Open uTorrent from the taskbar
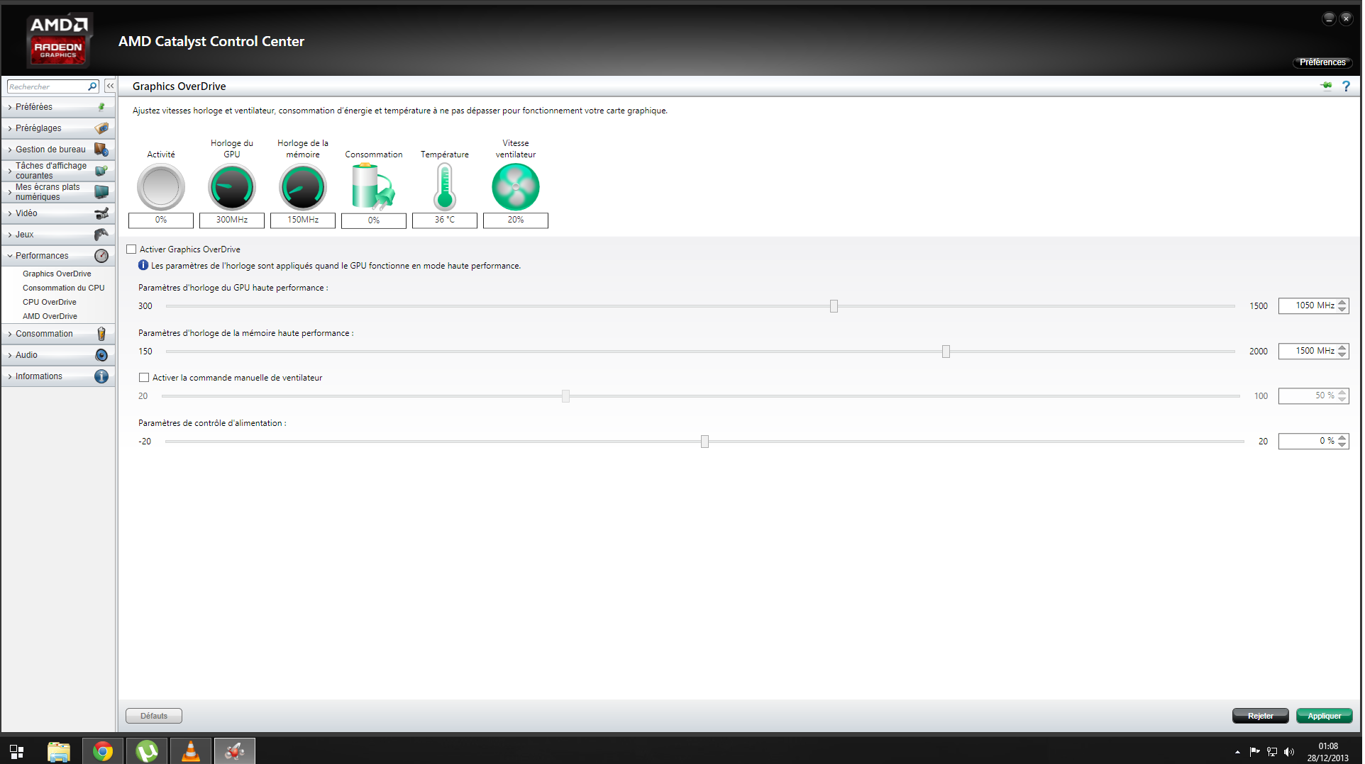The width and height of the screenshot is (1365, 764). (147, 751)
